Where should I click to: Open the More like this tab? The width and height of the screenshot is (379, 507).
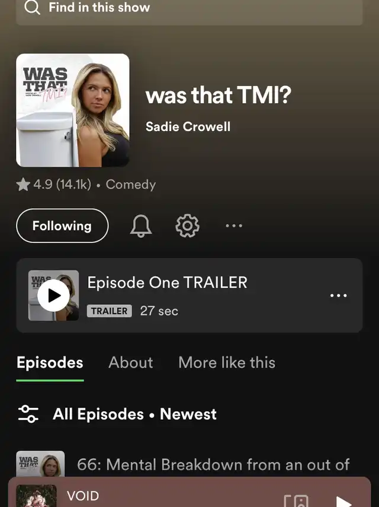click(x=227, y=362)
